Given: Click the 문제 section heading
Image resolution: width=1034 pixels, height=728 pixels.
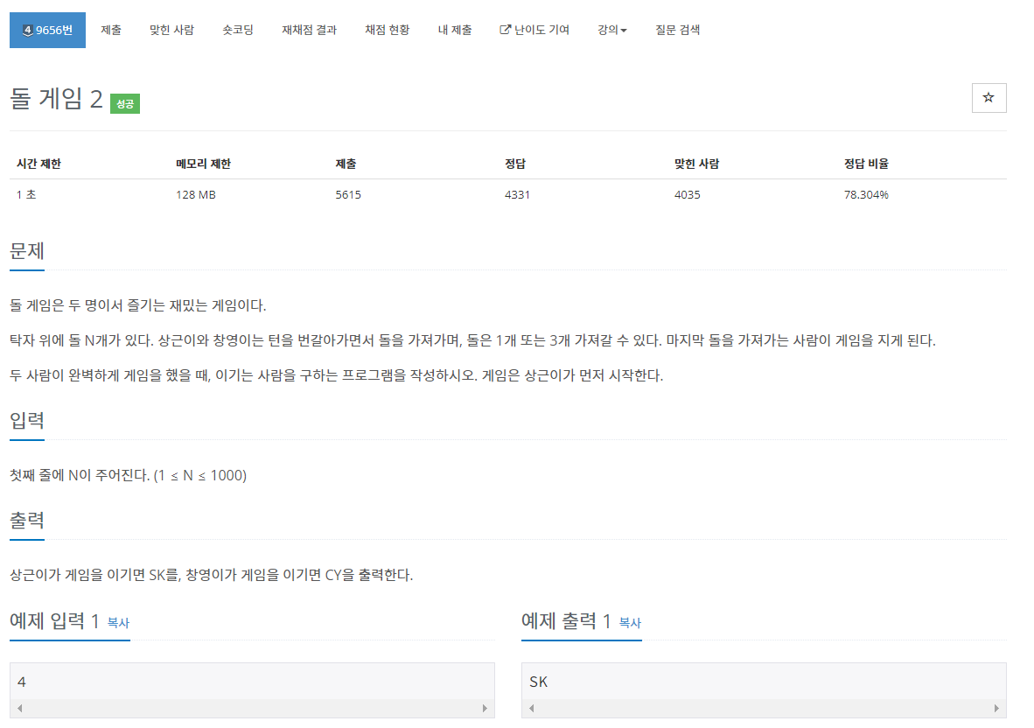Looking at the screenshot, I should coord(27,250).
